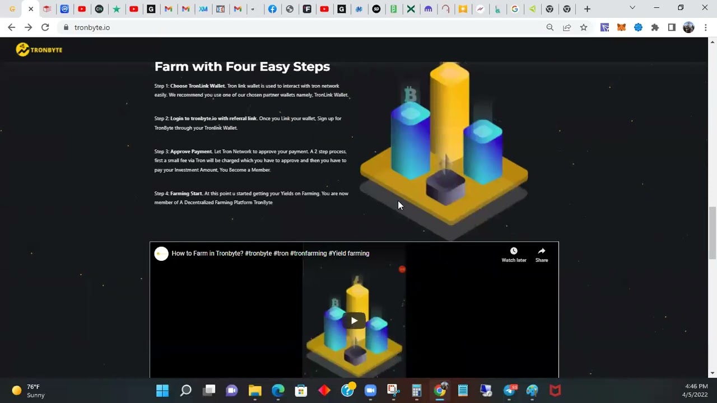
Task: Switch to the Facebook tab
Action: 272,9
